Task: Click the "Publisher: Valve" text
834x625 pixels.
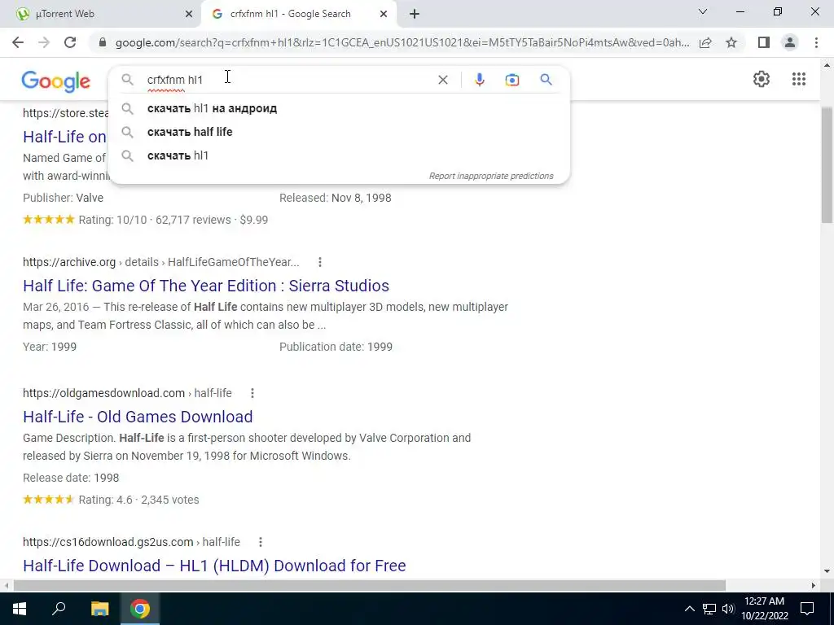Action: (63, 198)
